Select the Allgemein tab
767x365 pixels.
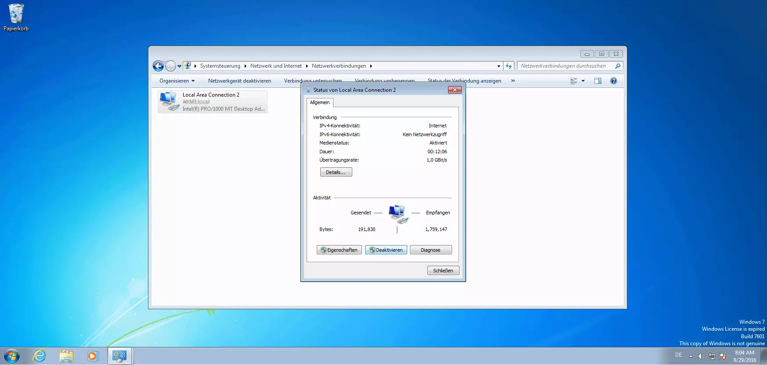point(320,102)
